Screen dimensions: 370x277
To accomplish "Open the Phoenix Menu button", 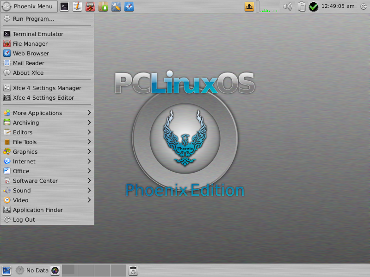I will tap(29, 6).
